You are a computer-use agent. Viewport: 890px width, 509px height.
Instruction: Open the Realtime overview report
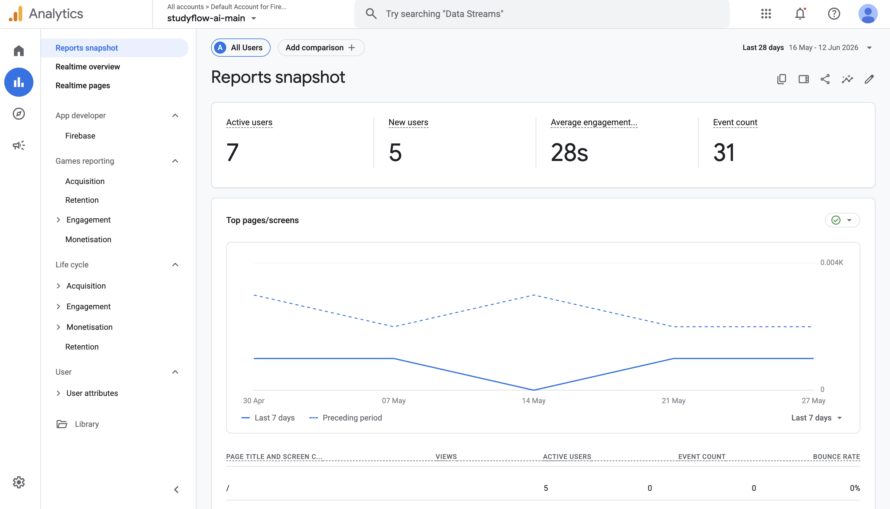(x=87, y=66)
